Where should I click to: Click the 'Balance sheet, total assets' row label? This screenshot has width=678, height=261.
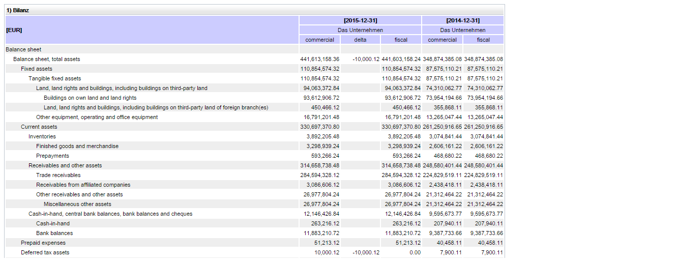pos(46,59)
